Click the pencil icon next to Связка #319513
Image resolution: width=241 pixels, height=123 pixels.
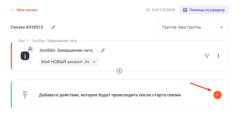click(x=54, y=27)
